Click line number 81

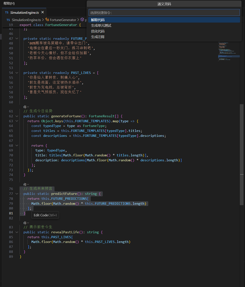tap(11, 213)
